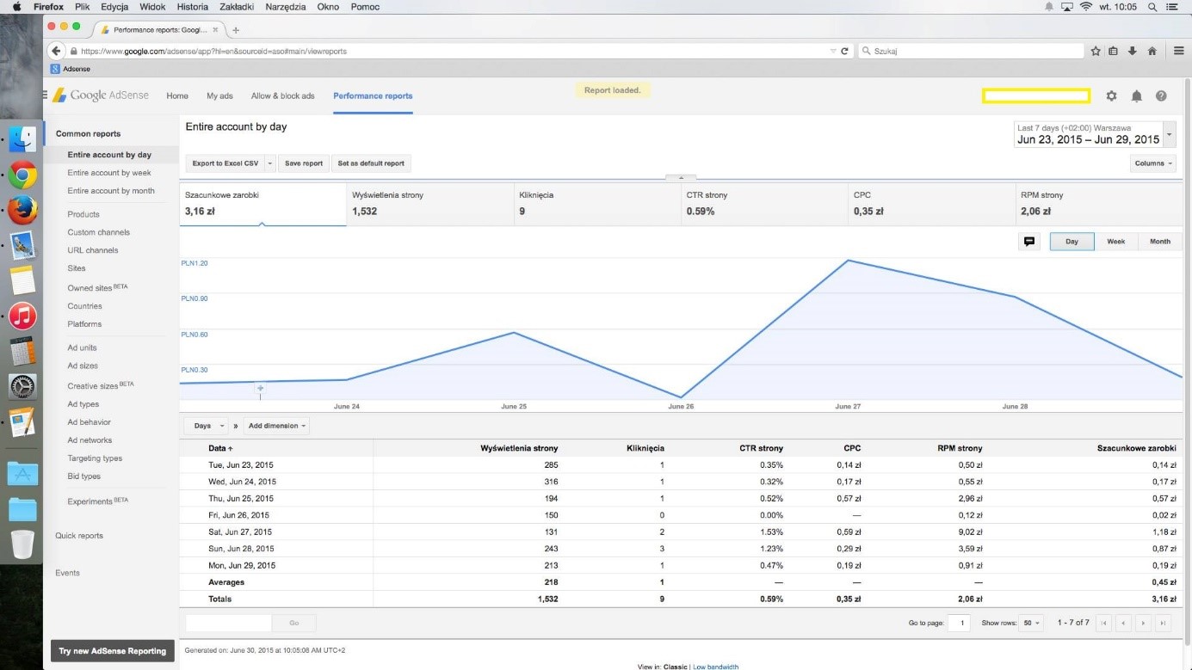Click the AdSense hamburger menu icon
This screenshot has width=1192, height=670.
(46, 95)
